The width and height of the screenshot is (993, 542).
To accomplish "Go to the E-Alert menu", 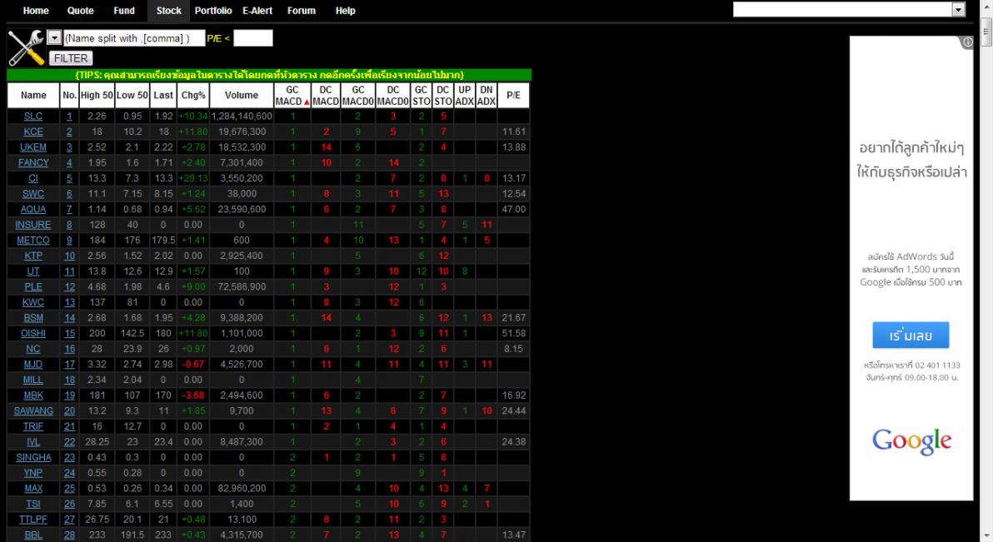I will click(x=258, y=11).
